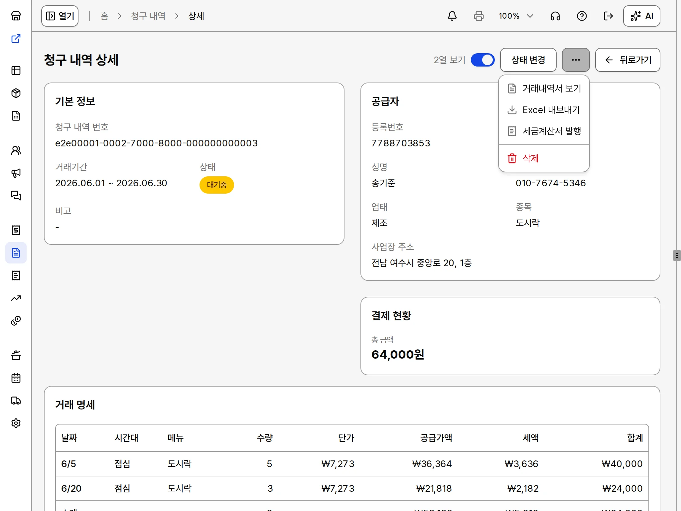Click the 대기중 status badge
681x511 pixels.
[217, 185]
